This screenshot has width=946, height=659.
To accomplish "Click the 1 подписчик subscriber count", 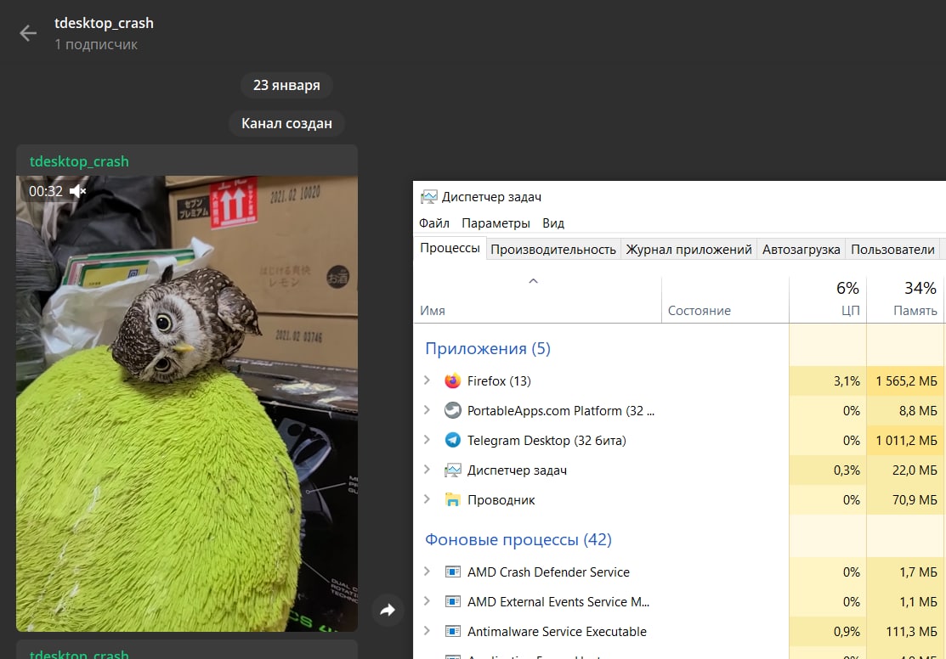I will click(x=96, y=45).
